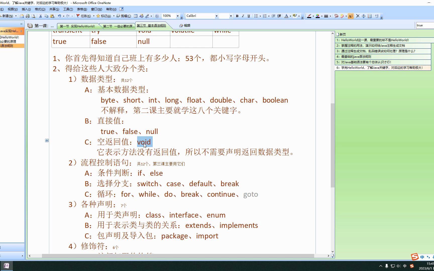Viewport: 434px width, 271px height.
Task: Click the Insert Extra Writing Space icon
Action: pyautogui.click(x=364, y=16)
